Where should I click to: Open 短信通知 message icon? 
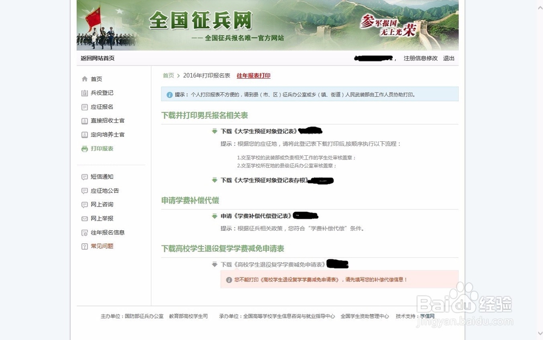pyautogui.click(x=85, y=177)
